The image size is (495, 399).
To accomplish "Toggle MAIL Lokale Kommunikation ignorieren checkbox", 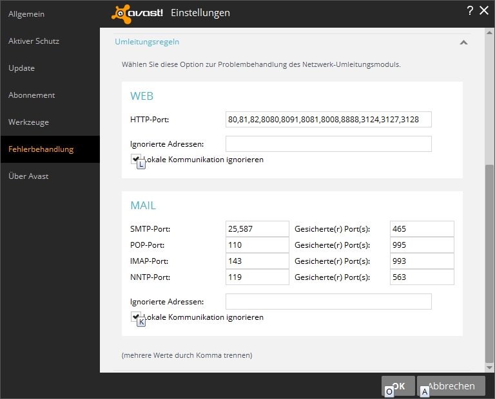I will pyautogui.click(x=135, y=317).
